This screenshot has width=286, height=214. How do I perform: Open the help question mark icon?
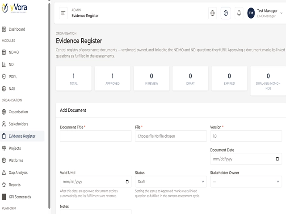click(226, 13)
